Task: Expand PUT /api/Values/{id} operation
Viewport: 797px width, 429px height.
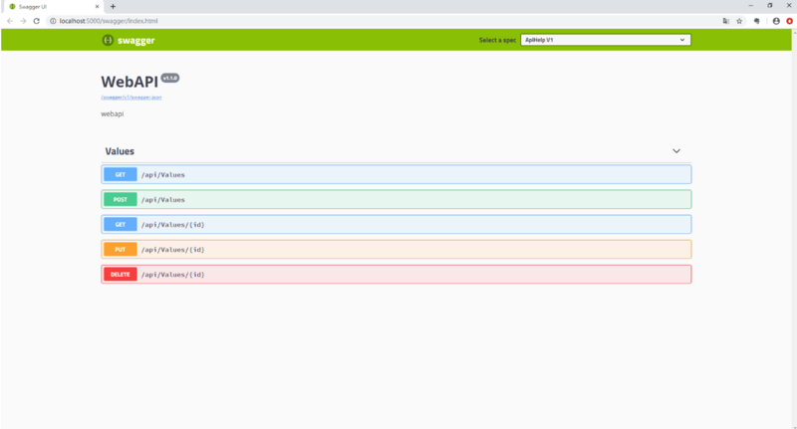Action: point(397,249)
